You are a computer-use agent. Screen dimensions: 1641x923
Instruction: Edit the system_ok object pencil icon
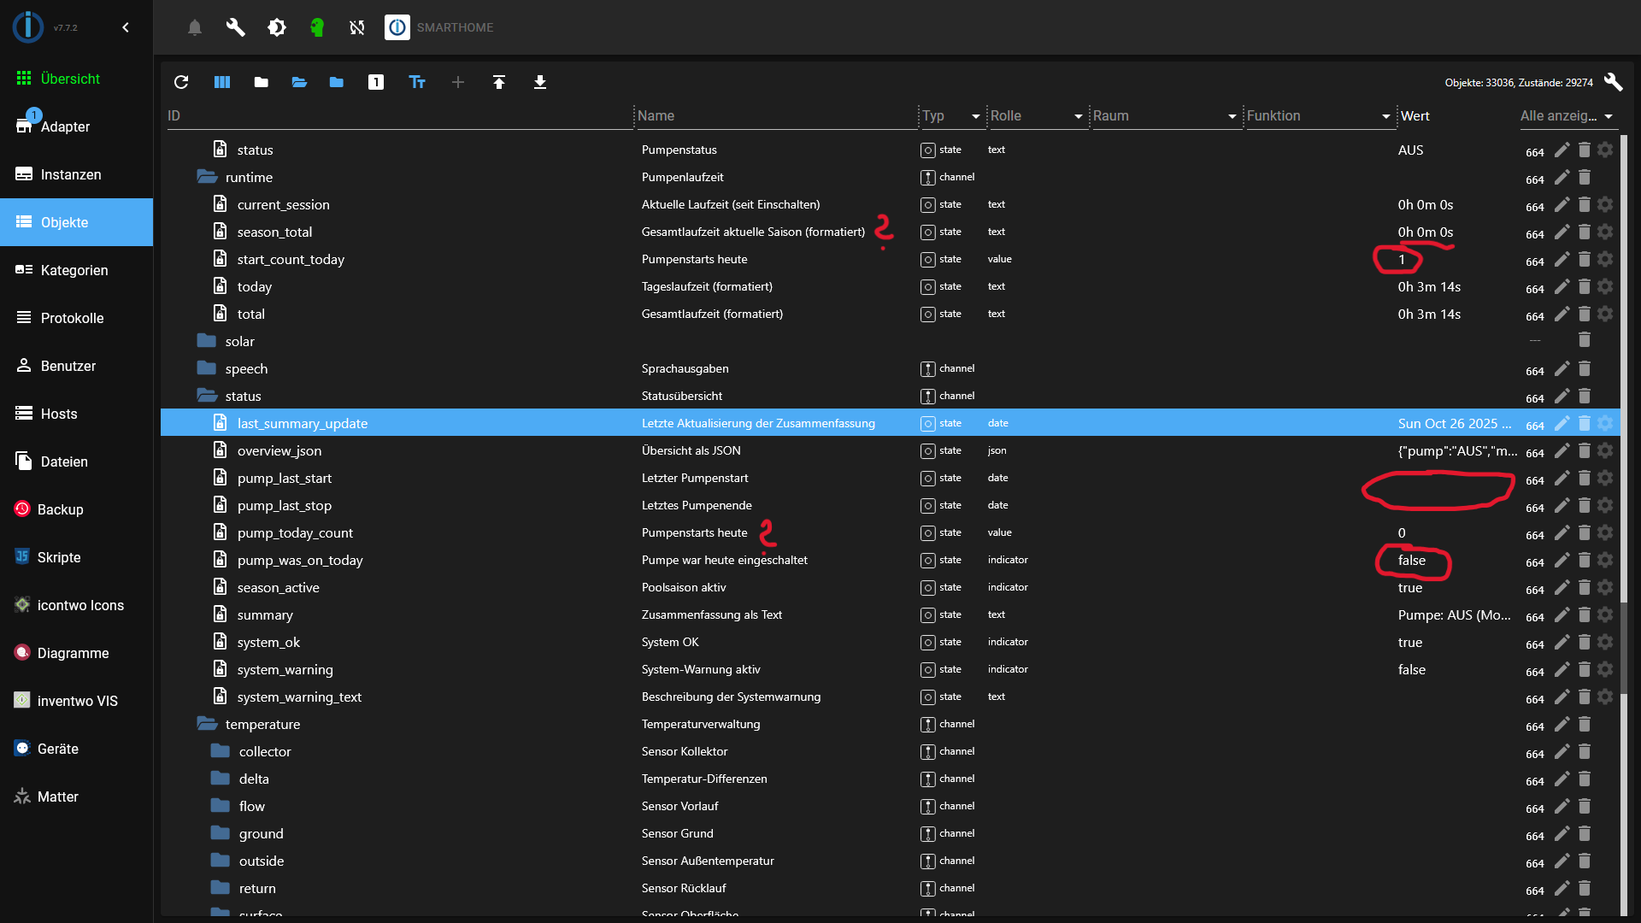point(1562,643)
